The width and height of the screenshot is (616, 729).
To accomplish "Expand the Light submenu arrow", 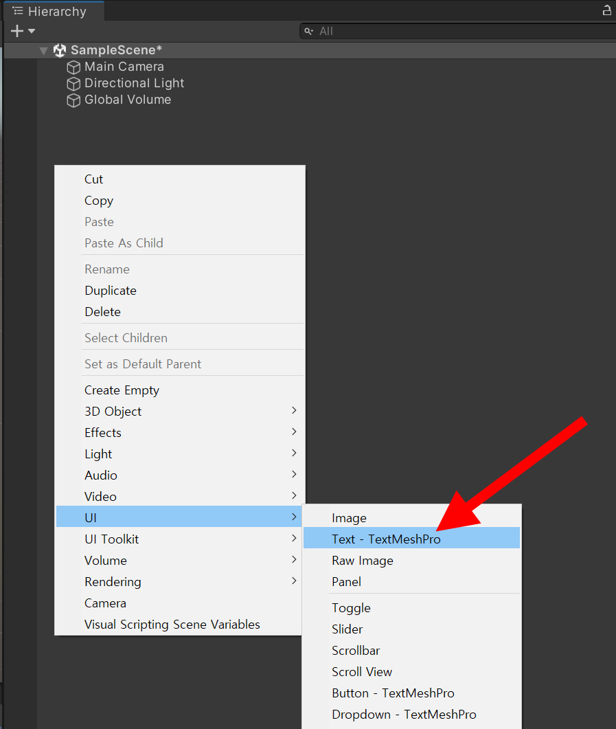I will 294,453.
